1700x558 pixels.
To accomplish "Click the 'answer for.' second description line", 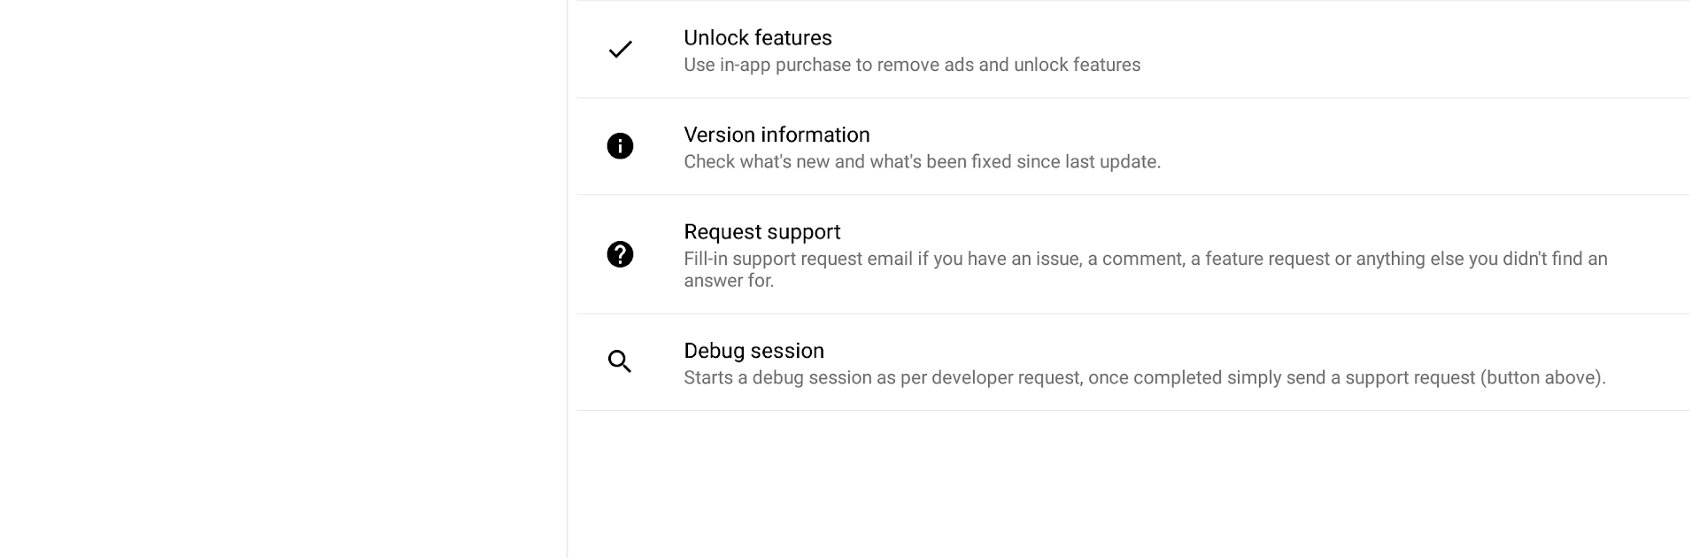I will coord(729,281).
